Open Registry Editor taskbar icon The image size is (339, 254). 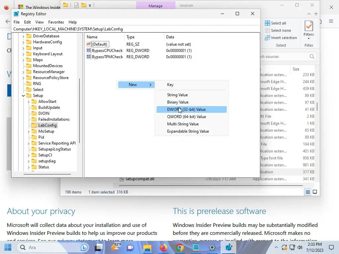coord(228,247)
